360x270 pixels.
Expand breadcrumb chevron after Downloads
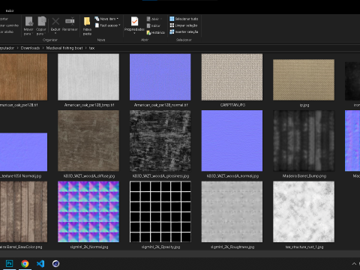pos(43,48)
